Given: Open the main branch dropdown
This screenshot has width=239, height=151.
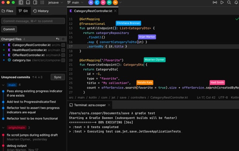Looking at the screenshot, I should click(75, 2).
